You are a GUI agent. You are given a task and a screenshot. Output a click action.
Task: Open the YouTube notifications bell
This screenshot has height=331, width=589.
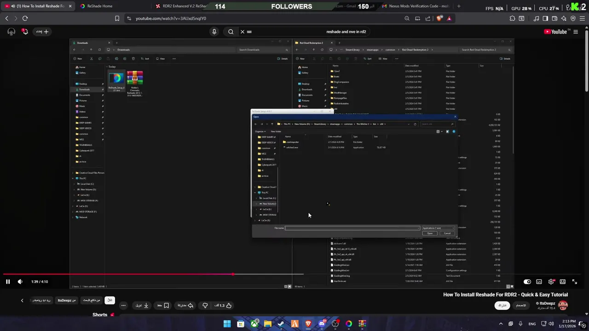25,32
